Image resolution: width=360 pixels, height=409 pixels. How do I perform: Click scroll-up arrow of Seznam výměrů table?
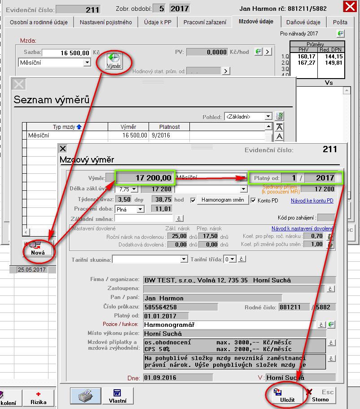pyautogui.click(x=268, y=127)
